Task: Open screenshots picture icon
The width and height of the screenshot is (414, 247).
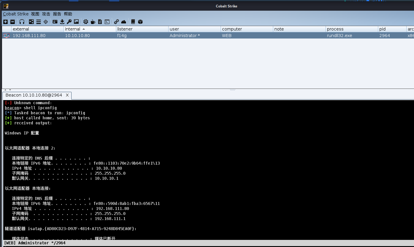Action: click(x=76, y=22)
